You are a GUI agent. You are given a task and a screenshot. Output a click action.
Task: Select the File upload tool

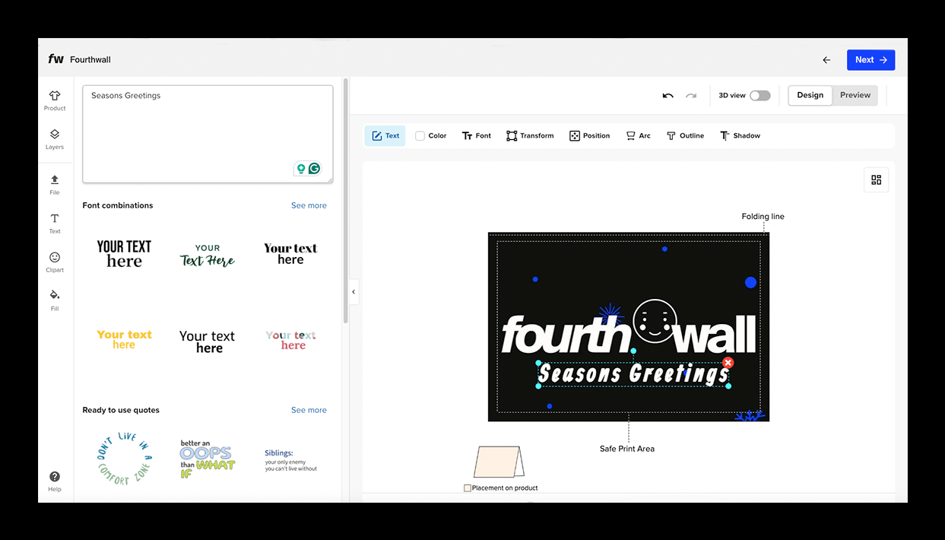click(x=55, y=184)
